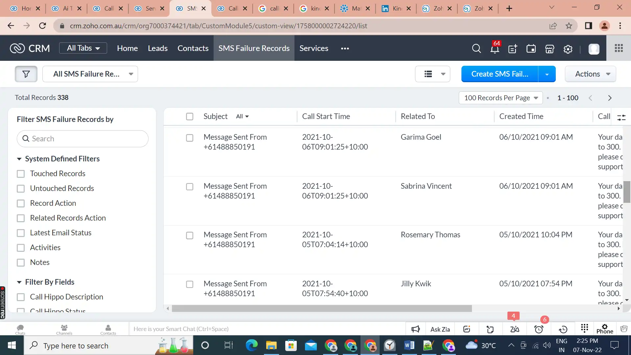Click the Create SMS Failure button
631x355 pixels.
coord(499,74)
